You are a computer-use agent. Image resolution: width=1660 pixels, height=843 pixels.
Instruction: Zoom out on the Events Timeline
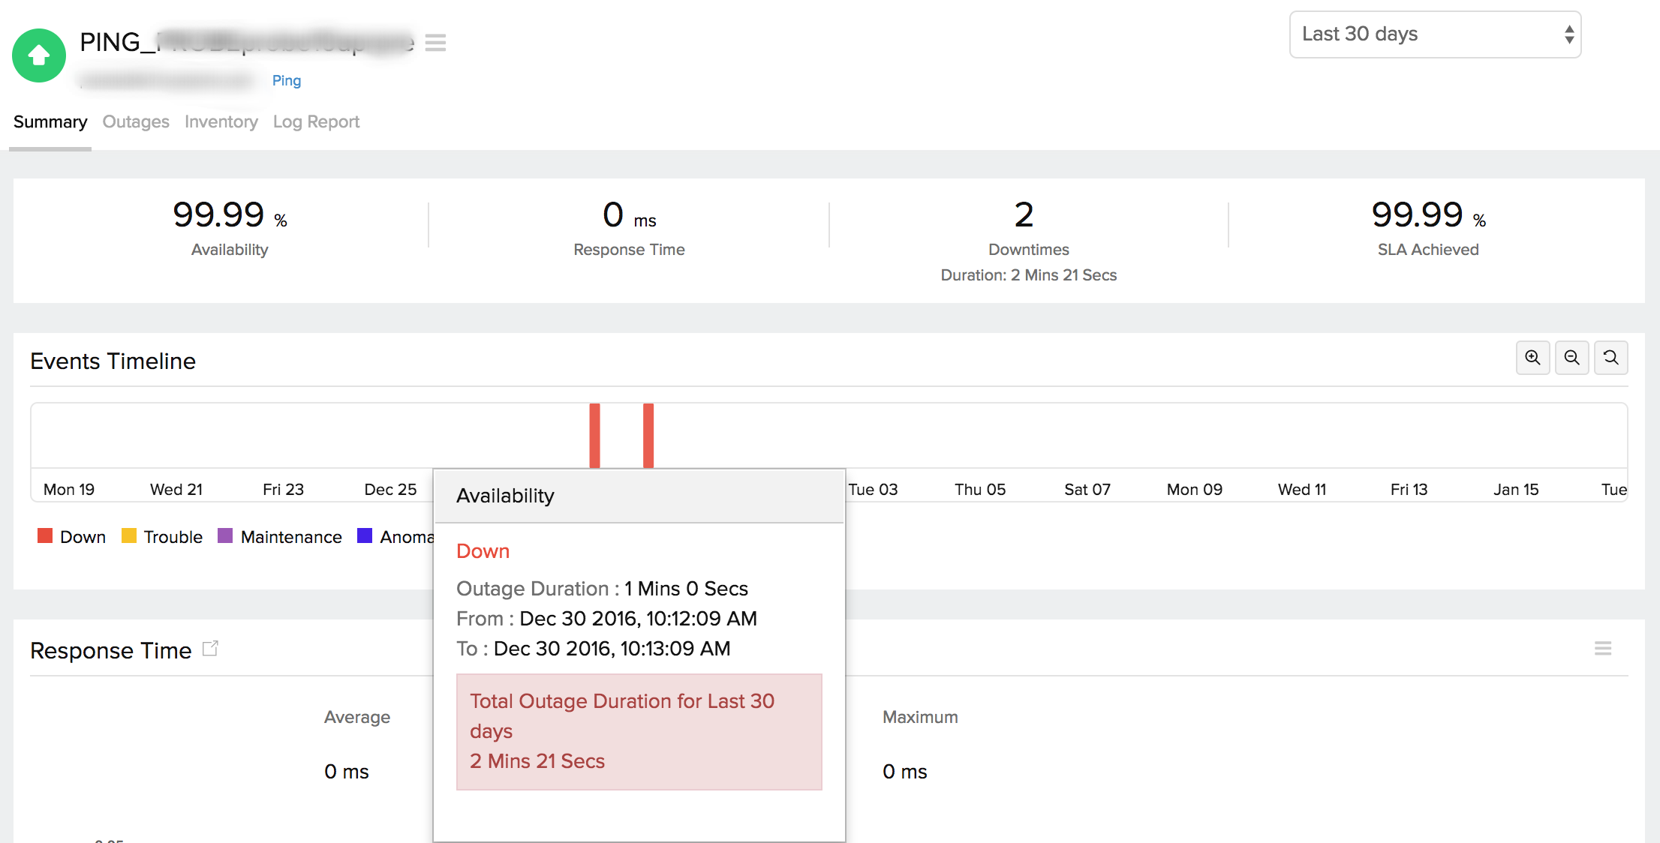(1571, 358)
